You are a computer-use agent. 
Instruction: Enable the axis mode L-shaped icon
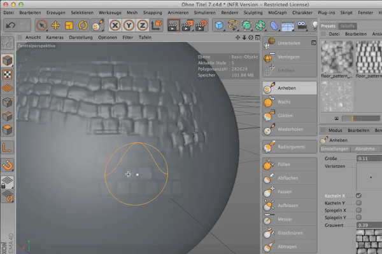(x=7, y=148)
